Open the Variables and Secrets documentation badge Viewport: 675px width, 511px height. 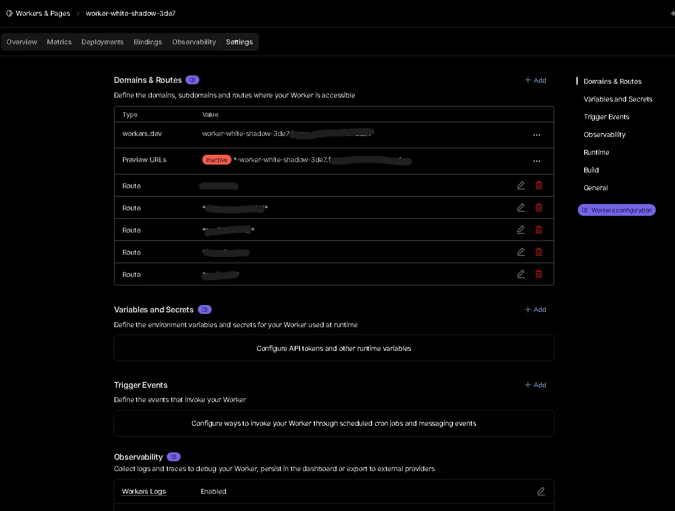click(x=205, y=309)
